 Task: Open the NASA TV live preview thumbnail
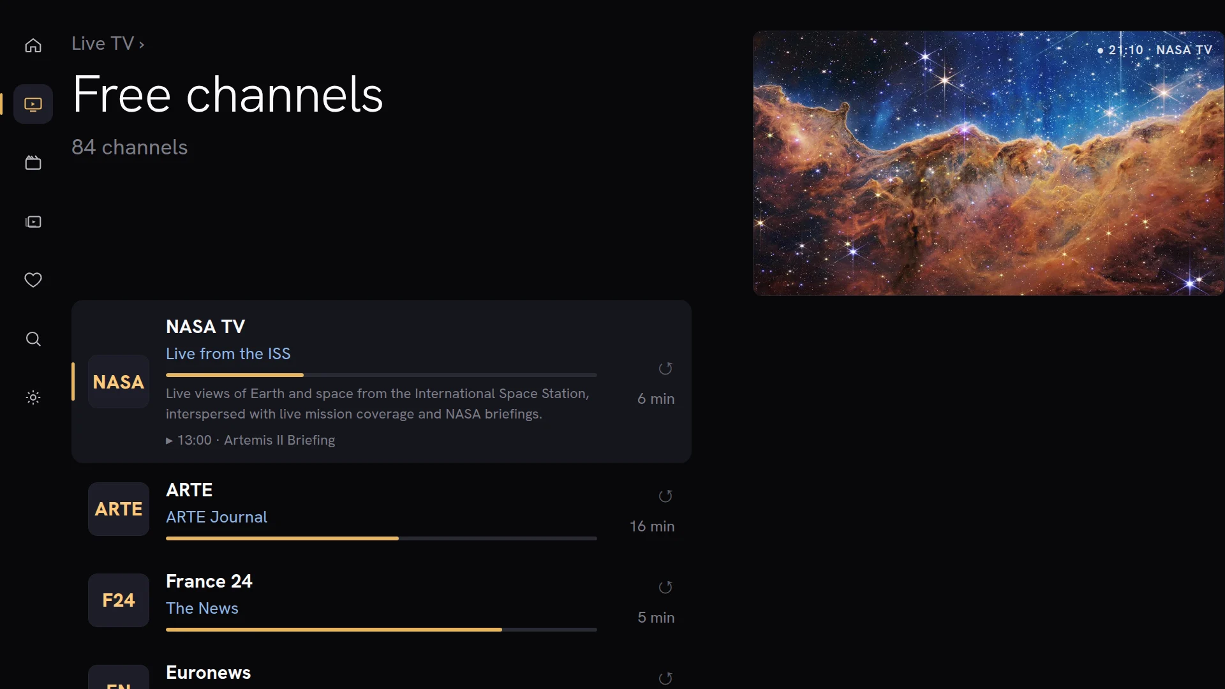(989, 163)
